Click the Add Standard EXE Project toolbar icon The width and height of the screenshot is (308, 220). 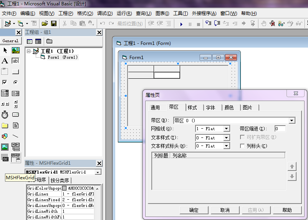8,23
